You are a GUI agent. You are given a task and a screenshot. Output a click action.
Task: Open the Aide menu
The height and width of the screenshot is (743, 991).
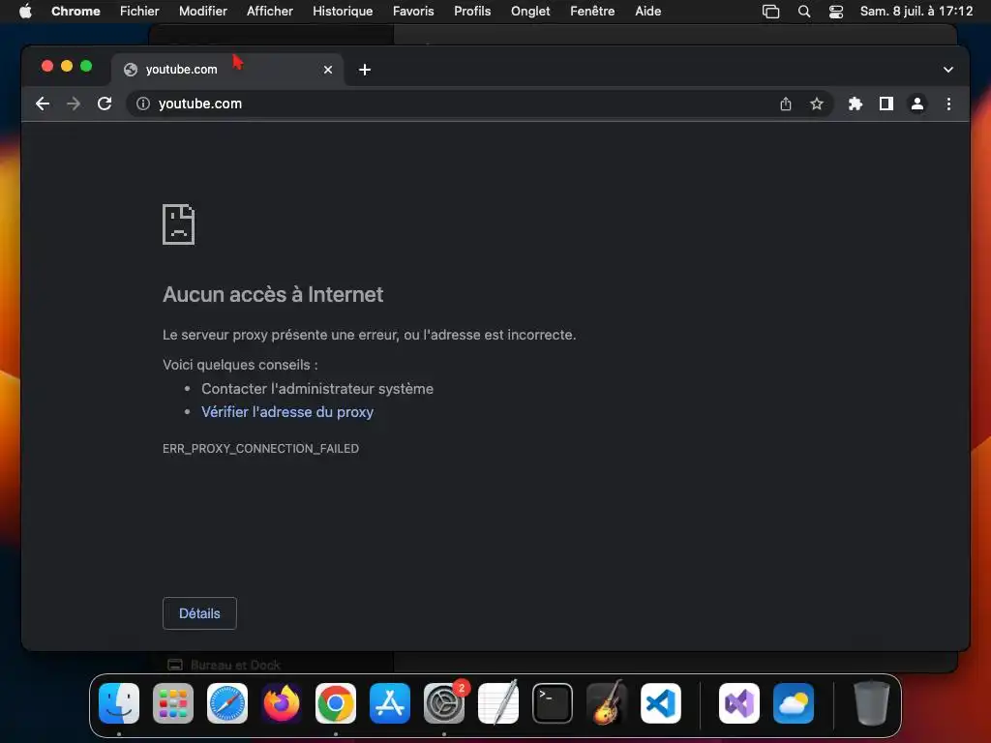click(x=647, y=12)
